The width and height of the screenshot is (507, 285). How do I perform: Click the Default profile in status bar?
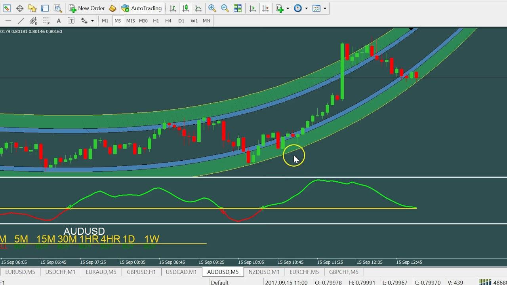pos(219,282)
